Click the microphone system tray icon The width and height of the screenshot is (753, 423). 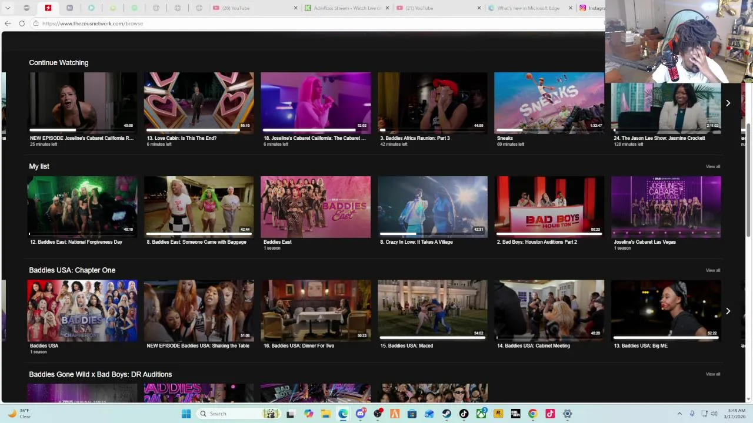(692, 414)
